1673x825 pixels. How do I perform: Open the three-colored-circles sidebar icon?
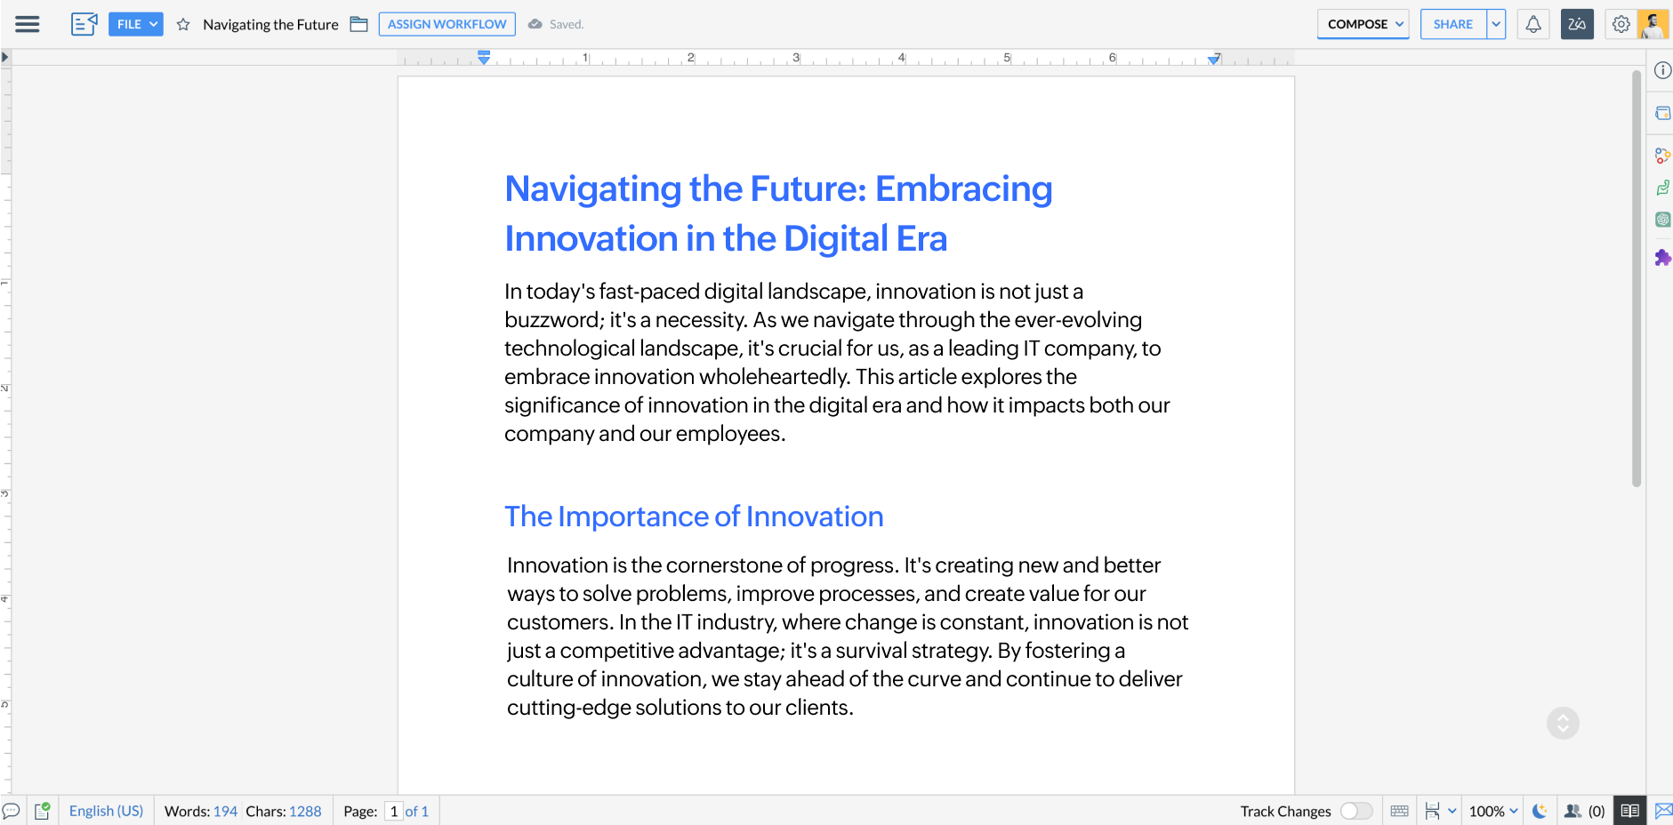coord(1662,156)
